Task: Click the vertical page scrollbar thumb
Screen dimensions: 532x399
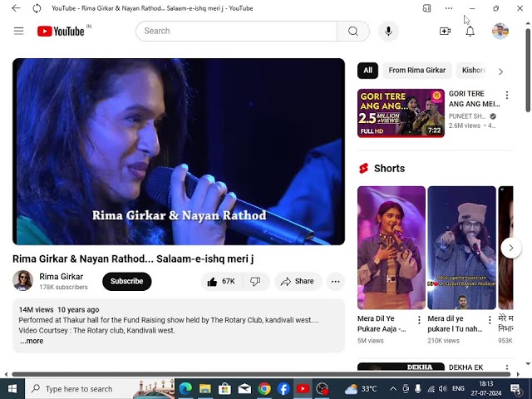Action: [x=528, y=70]
